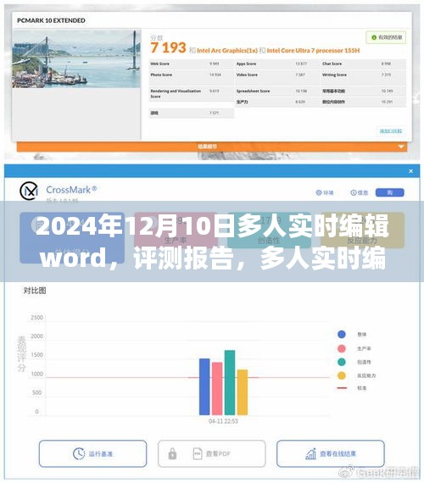Toggle the yellow responsiveness legend swatch

(342, 375)
